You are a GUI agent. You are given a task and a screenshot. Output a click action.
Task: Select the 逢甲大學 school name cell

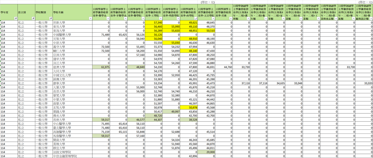pos(73,59)
